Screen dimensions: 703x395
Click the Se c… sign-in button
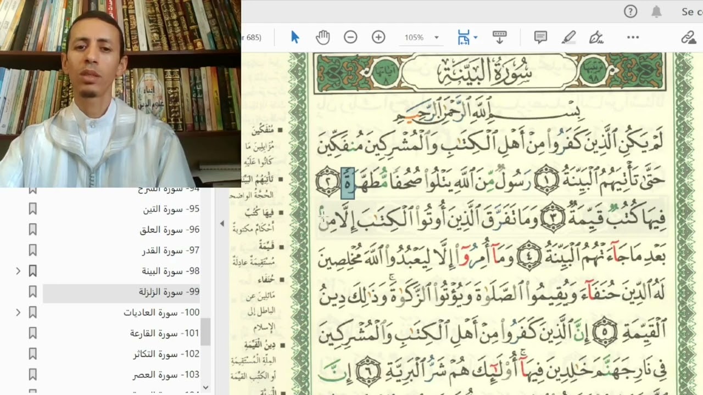[x=691, y=12]
